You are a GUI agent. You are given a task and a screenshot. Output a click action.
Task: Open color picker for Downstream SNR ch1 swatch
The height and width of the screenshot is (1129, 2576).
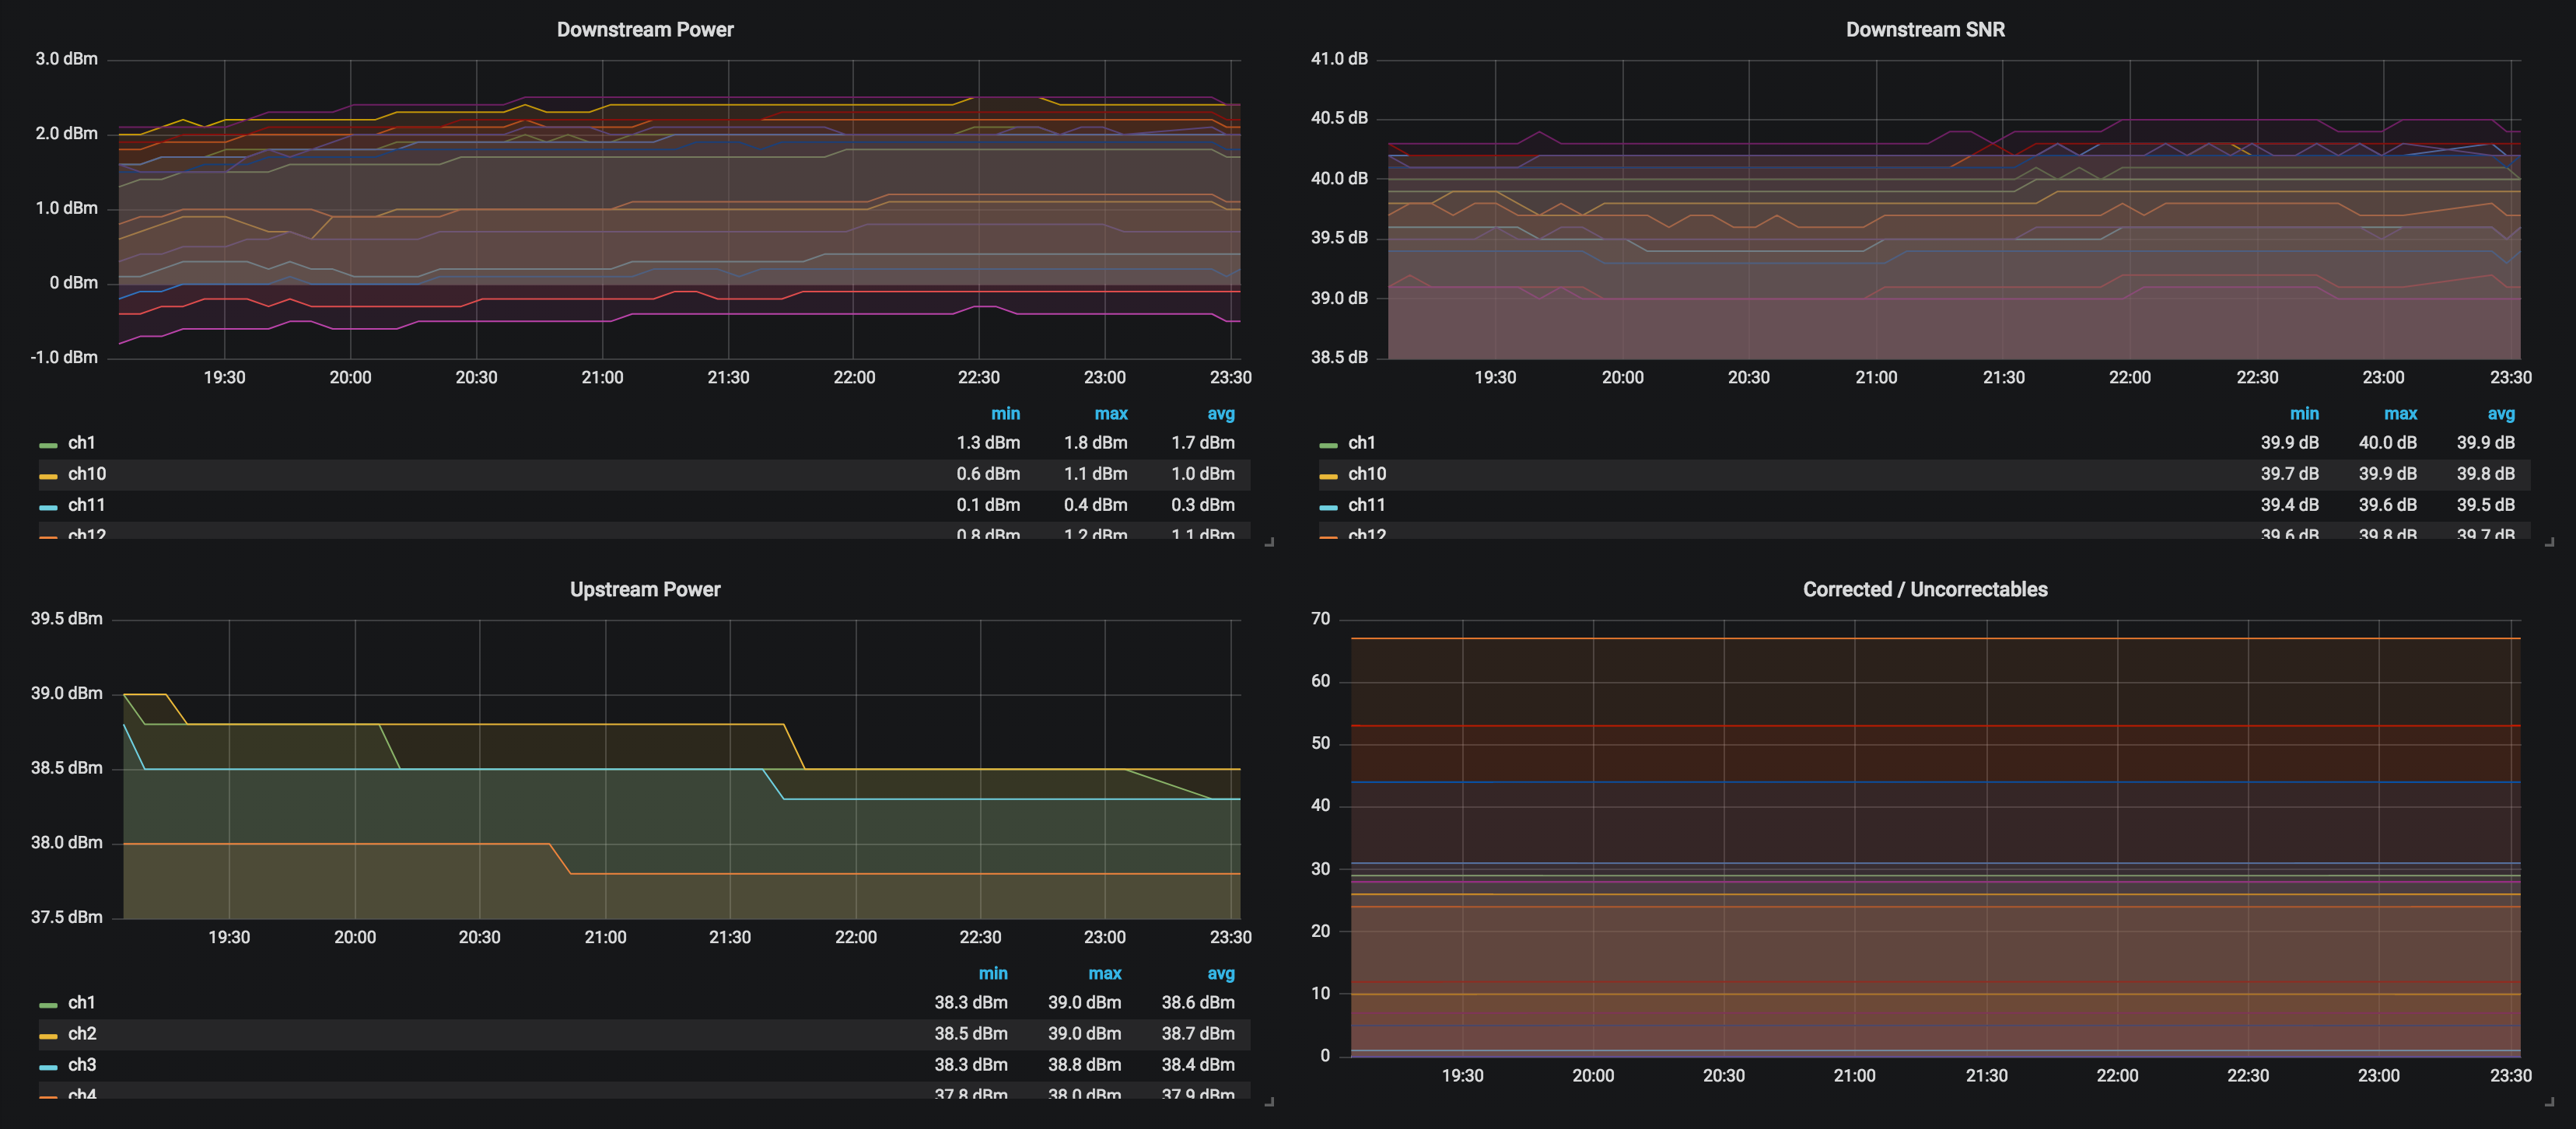[x=1328, y=445]
